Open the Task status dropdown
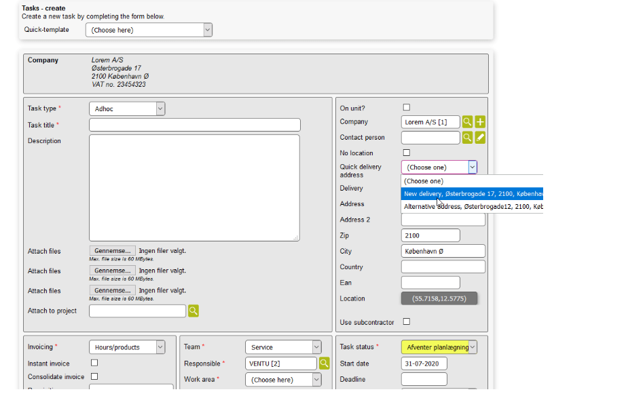Screen dimensions: 626x394 click(439, 347)
